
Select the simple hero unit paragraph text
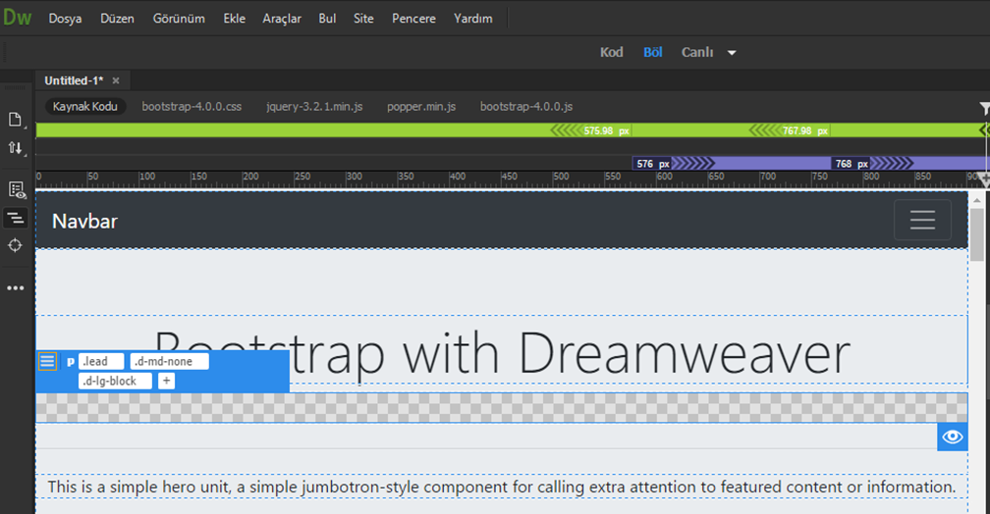502,487
